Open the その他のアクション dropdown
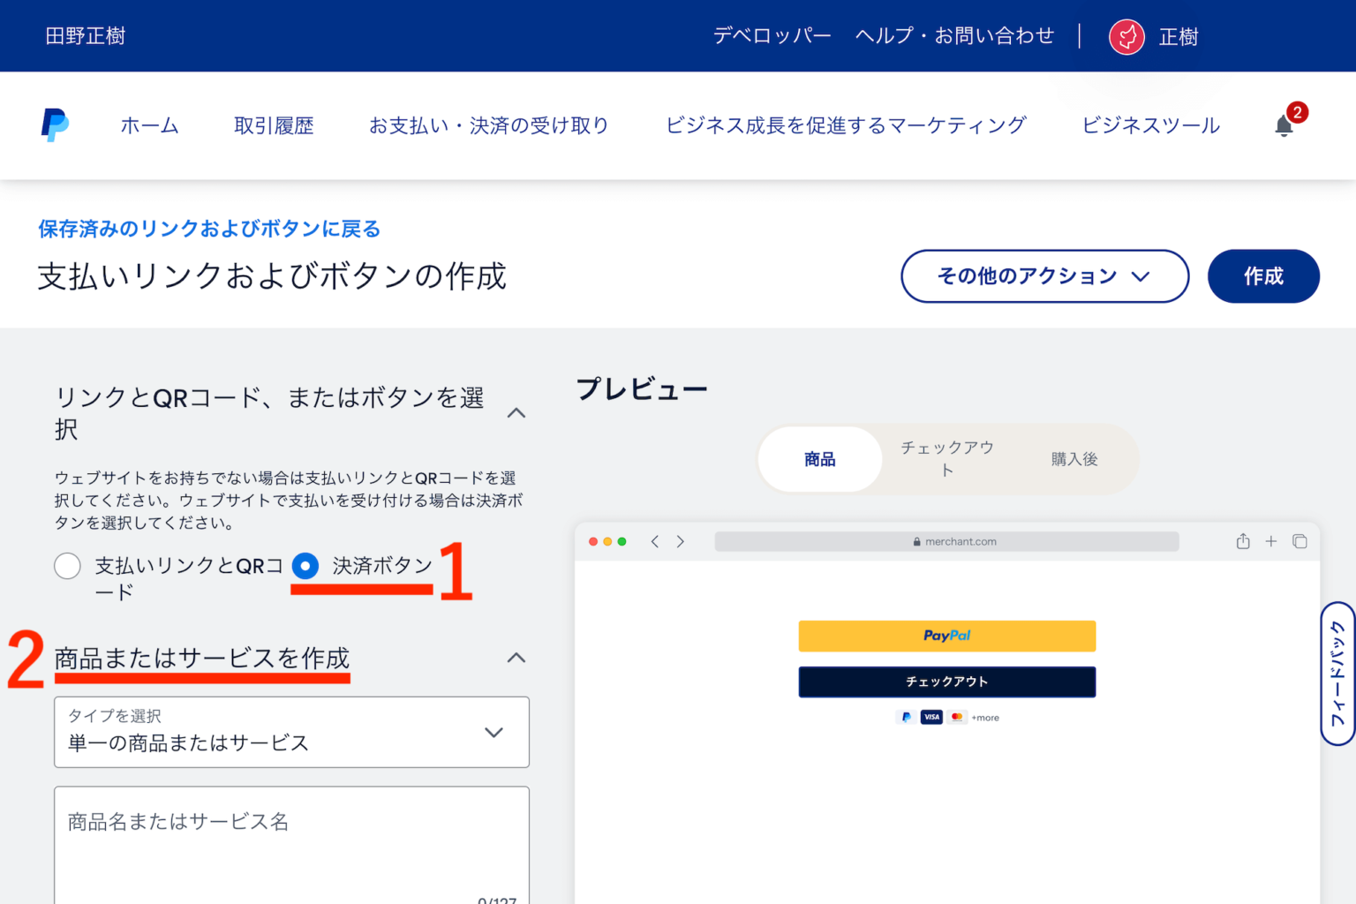Viewport: 1356px width, 904px height. point(1044,276)
